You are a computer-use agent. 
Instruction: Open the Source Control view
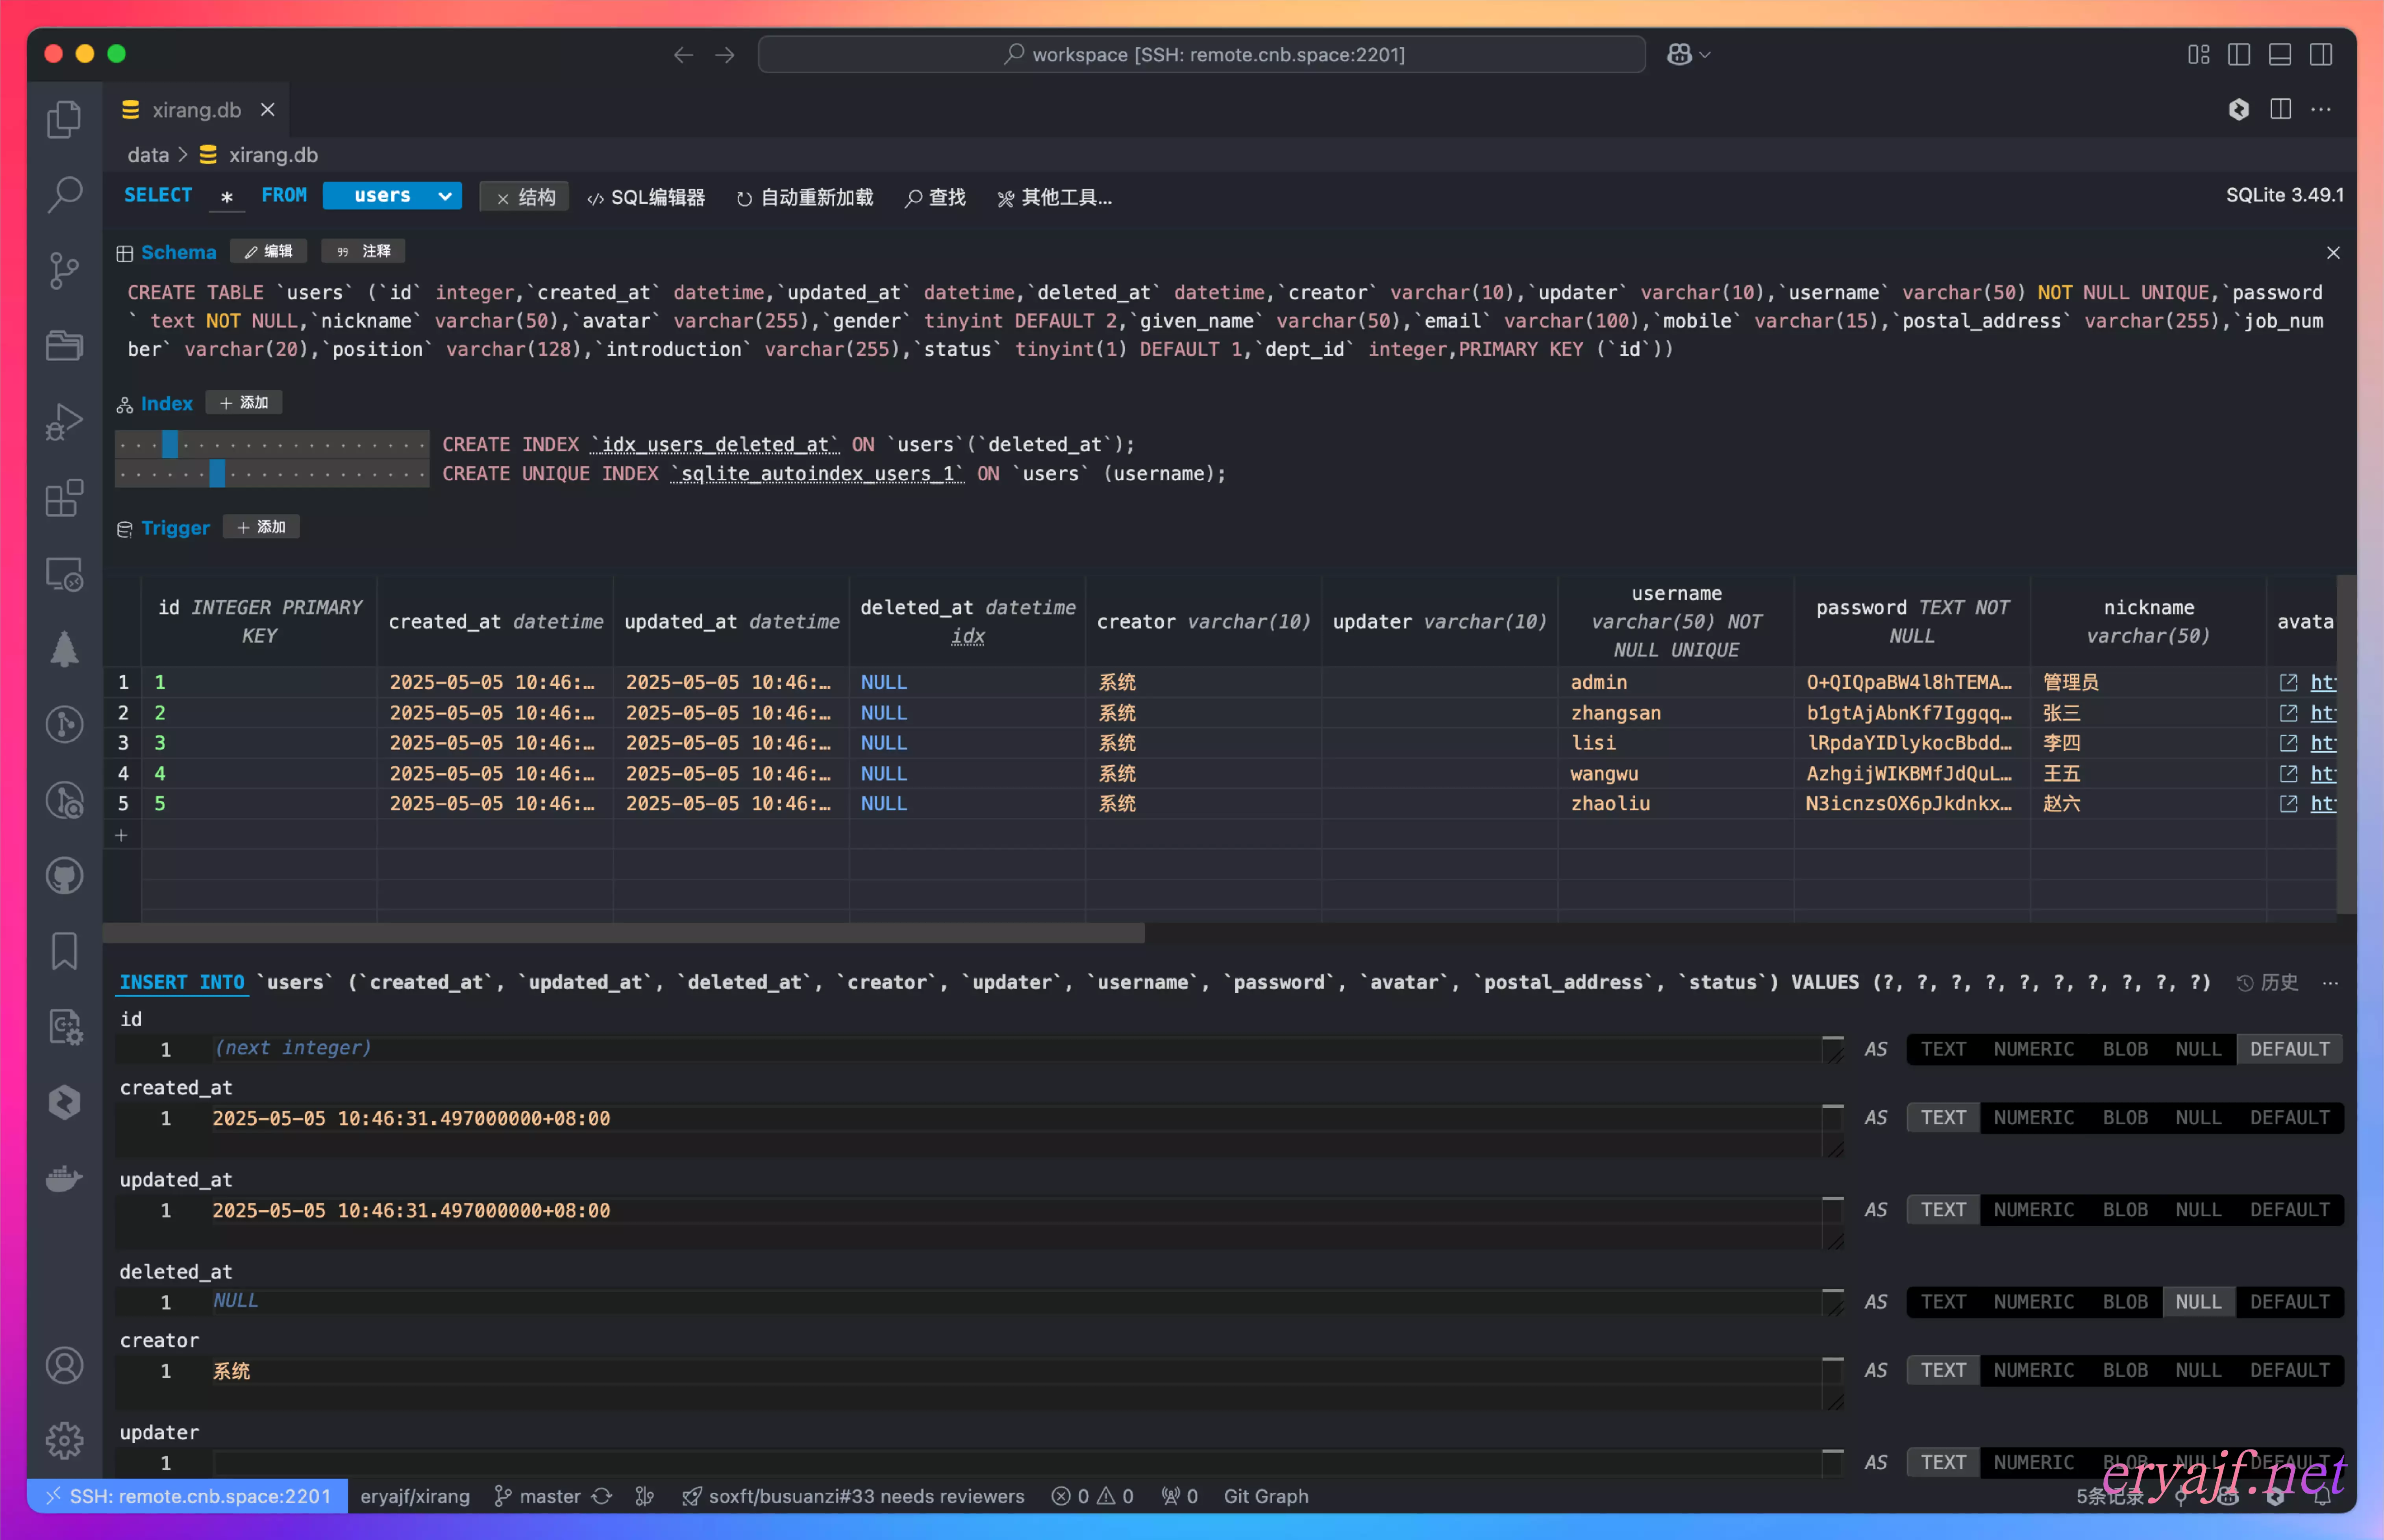[x=64, y=270]
